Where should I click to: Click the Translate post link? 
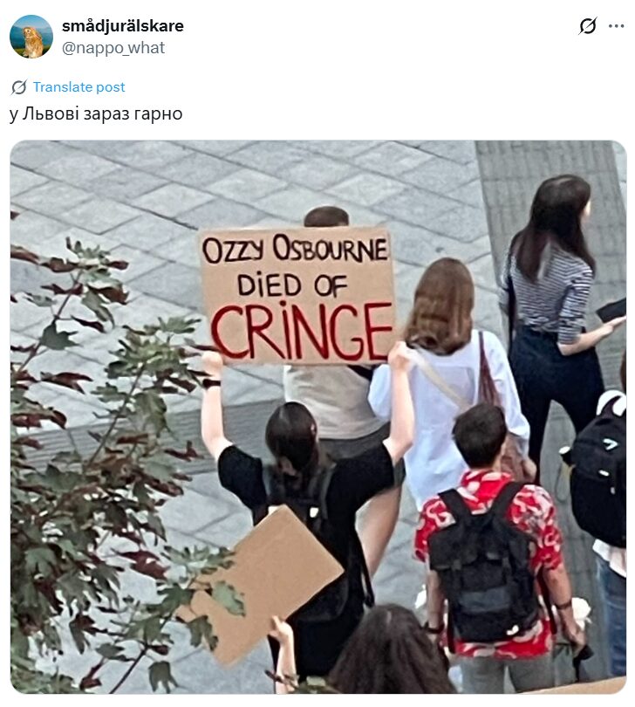tap(79, 87)
